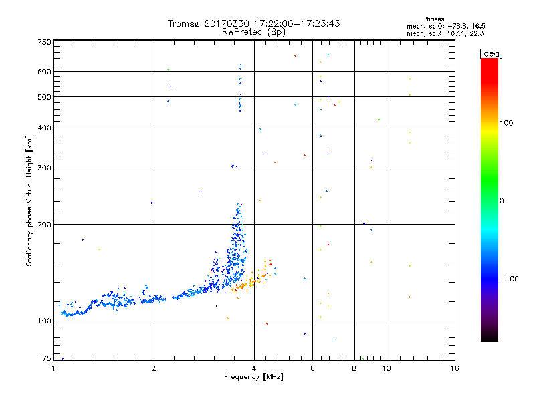Image resolution: width=535 pixels, height=401 pixels.
Task: Click the plot title 'Tromsø 20170330 17:22:00-17:23:43'
Action: [x=253, y=23]
